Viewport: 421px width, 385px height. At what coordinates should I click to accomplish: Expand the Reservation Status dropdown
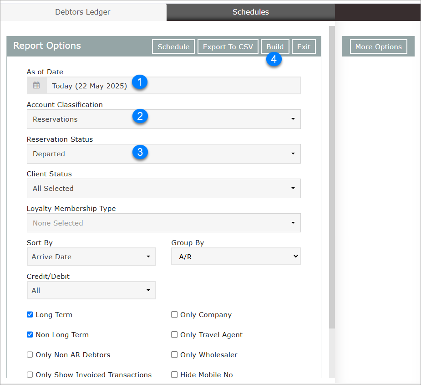click(163, 154)
